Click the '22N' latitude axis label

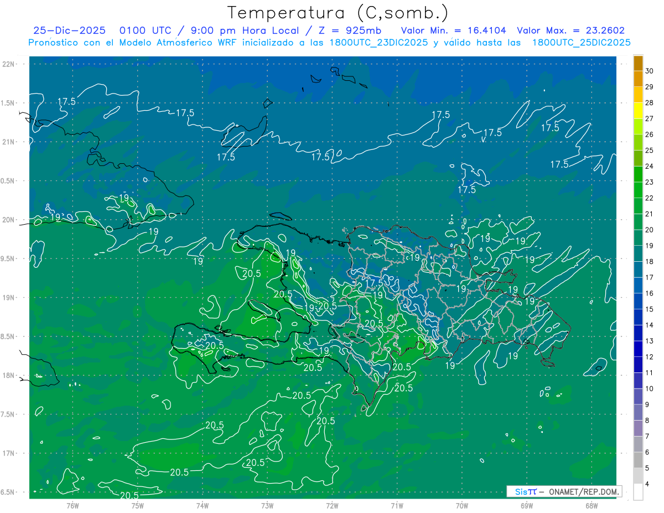(x=9, y=64)
